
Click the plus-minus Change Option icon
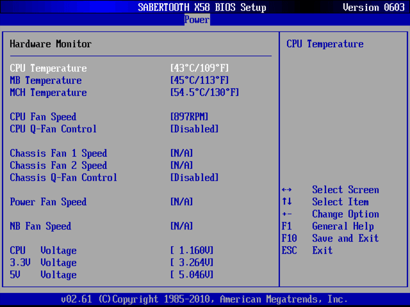click(287, 214)
